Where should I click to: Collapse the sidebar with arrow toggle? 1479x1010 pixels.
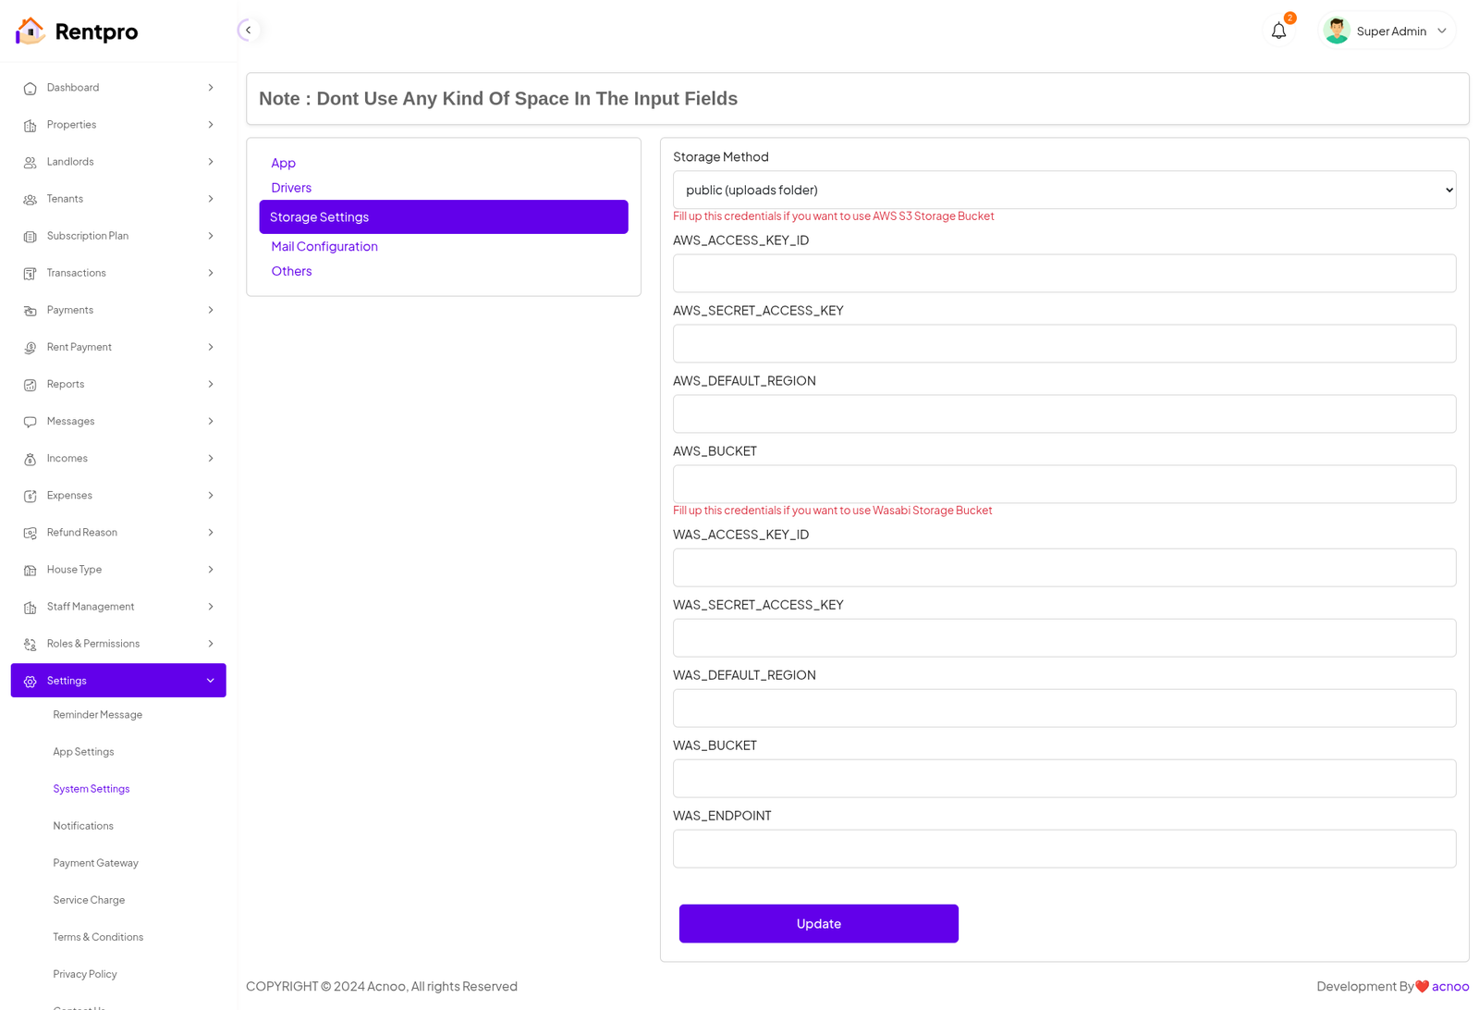click(248, 31)
